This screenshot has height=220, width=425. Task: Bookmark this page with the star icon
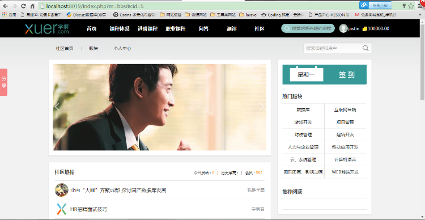pos(411,6)
